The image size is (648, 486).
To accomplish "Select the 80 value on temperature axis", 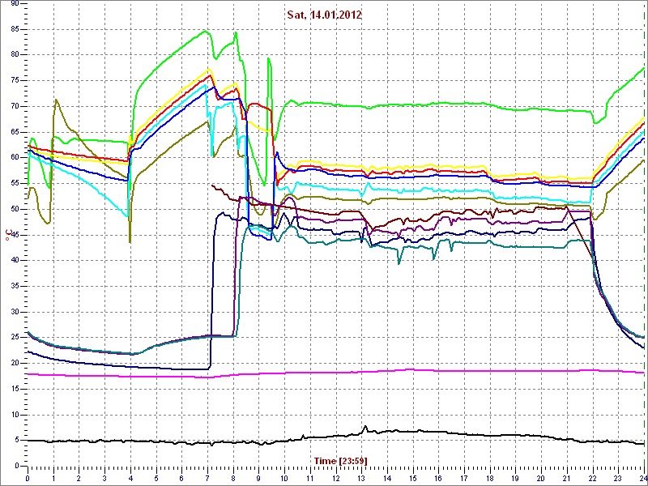I will pos(15,54).
